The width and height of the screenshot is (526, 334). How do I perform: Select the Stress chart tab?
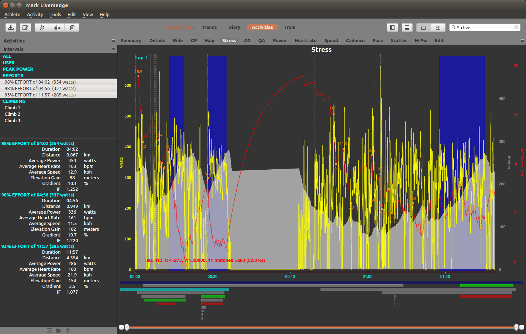[x=229, y=41]
